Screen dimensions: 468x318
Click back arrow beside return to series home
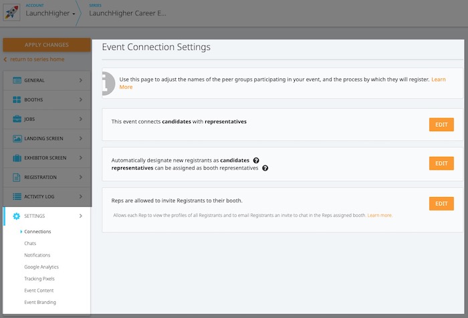[5, 59]
